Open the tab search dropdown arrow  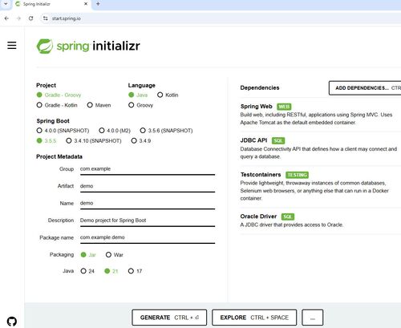(6, 4)
